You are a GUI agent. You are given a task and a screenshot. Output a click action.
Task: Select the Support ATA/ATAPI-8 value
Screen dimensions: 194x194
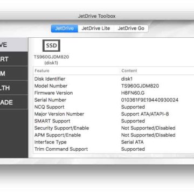tap(145, 114)
